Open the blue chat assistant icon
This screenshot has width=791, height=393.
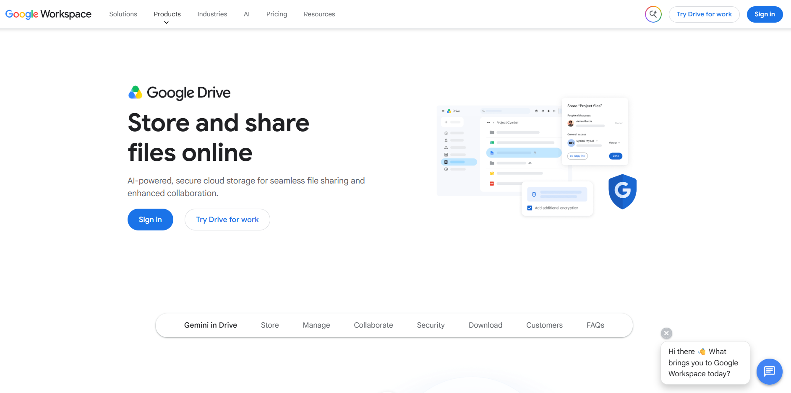tap(769, 371)
